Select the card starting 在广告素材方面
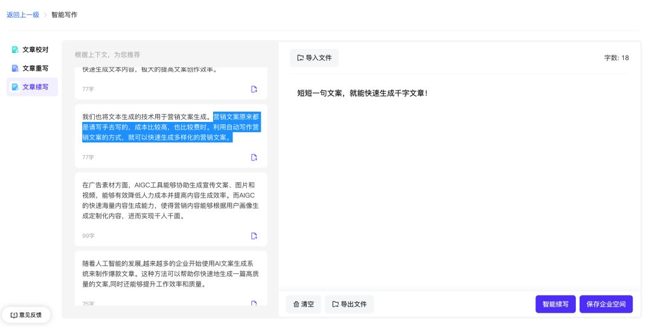The width and height of the screenshot is (652, 327). click(171, 209)
